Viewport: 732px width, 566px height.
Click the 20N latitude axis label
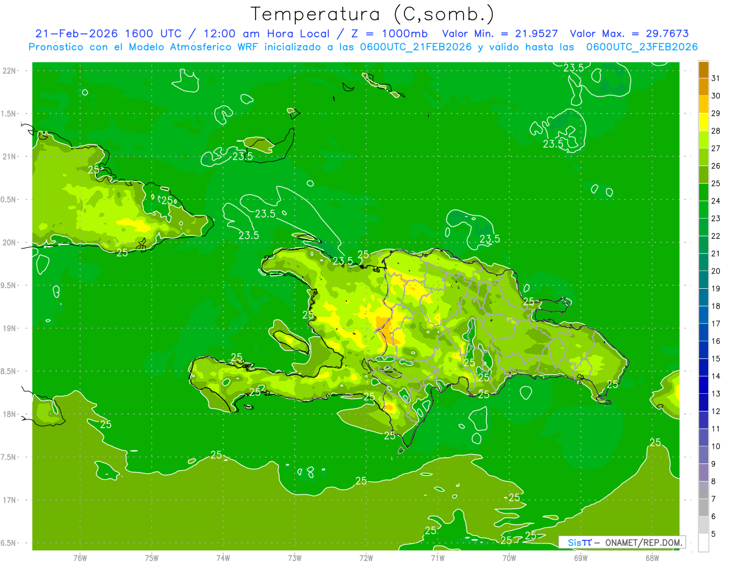(x=9, y=242)
